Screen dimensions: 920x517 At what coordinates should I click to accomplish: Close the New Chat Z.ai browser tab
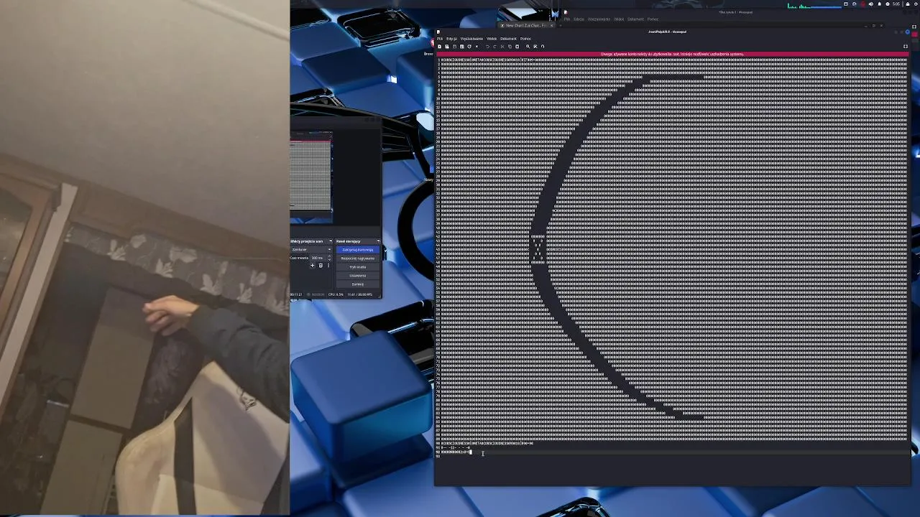(551, 25)
